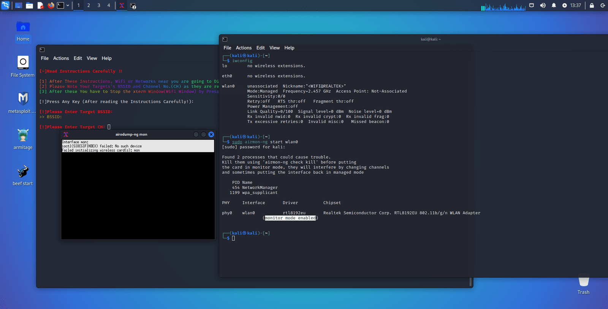Launch Firefox from the top panel
Image resolution: width=608 pixels, height=309 pixels.
pos(51,5)
